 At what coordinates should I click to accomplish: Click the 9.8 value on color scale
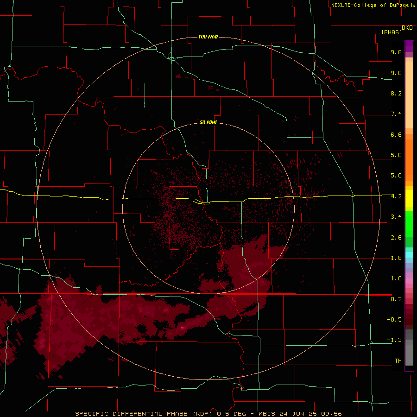point(396,52)
